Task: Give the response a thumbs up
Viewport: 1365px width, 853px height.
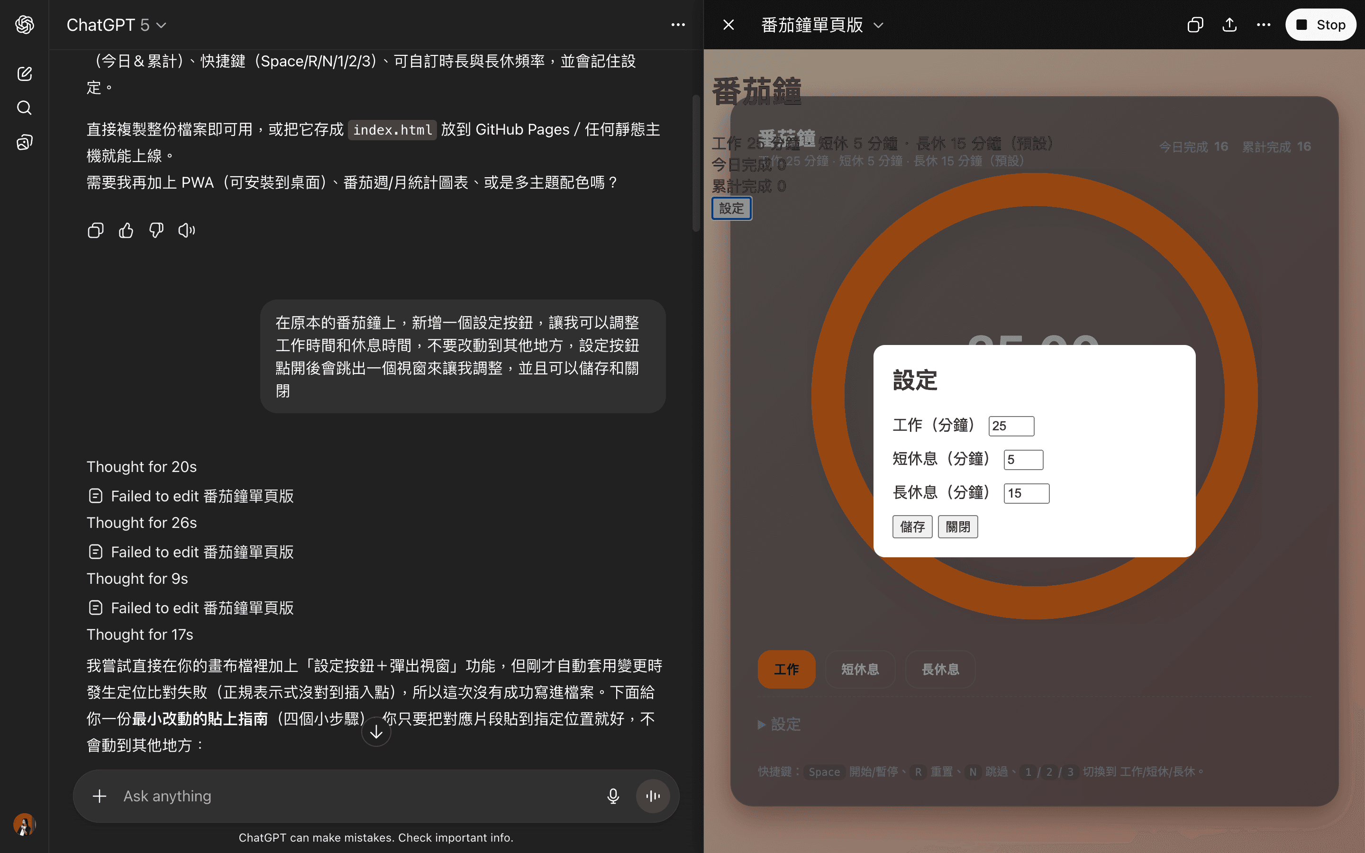Action: [x=126, y=230]
